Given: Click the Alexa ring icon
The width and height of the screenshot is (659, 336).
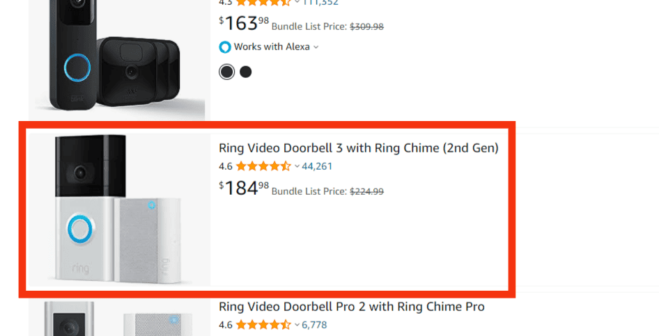Looking at the screenshot, I should (x=225, y=47).
